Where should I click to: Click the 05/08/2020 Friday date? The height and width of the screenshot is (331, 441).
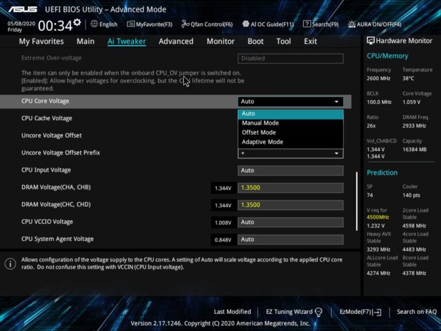pyautogui.click(x=21, y=26)
